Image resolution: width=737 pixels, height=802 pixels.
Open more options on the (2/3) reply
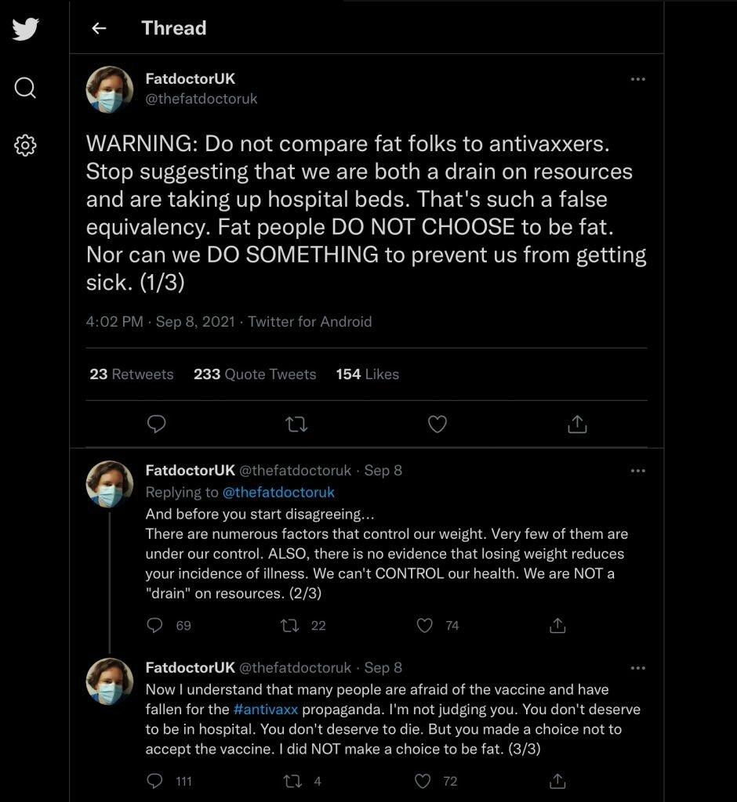point(638,471)
